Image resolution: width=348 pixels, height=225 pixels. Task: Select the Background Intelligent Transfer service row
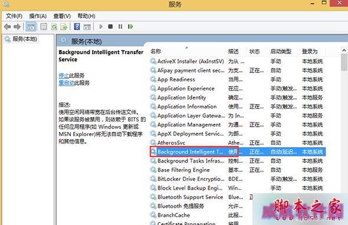pyautogui.click(x=238, y=151)
